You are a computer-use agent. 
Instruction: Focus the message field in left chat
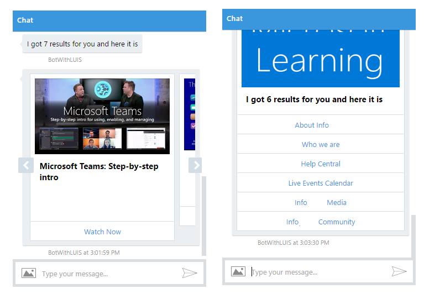(x=109, y=274)
